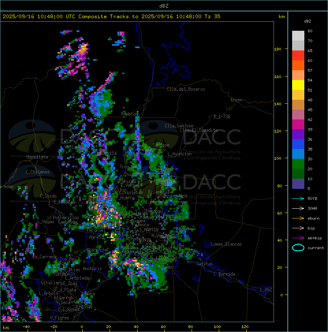Click the 'Clla.SanJose' map label
Screen dimensions: 328x332
point(179,126)
